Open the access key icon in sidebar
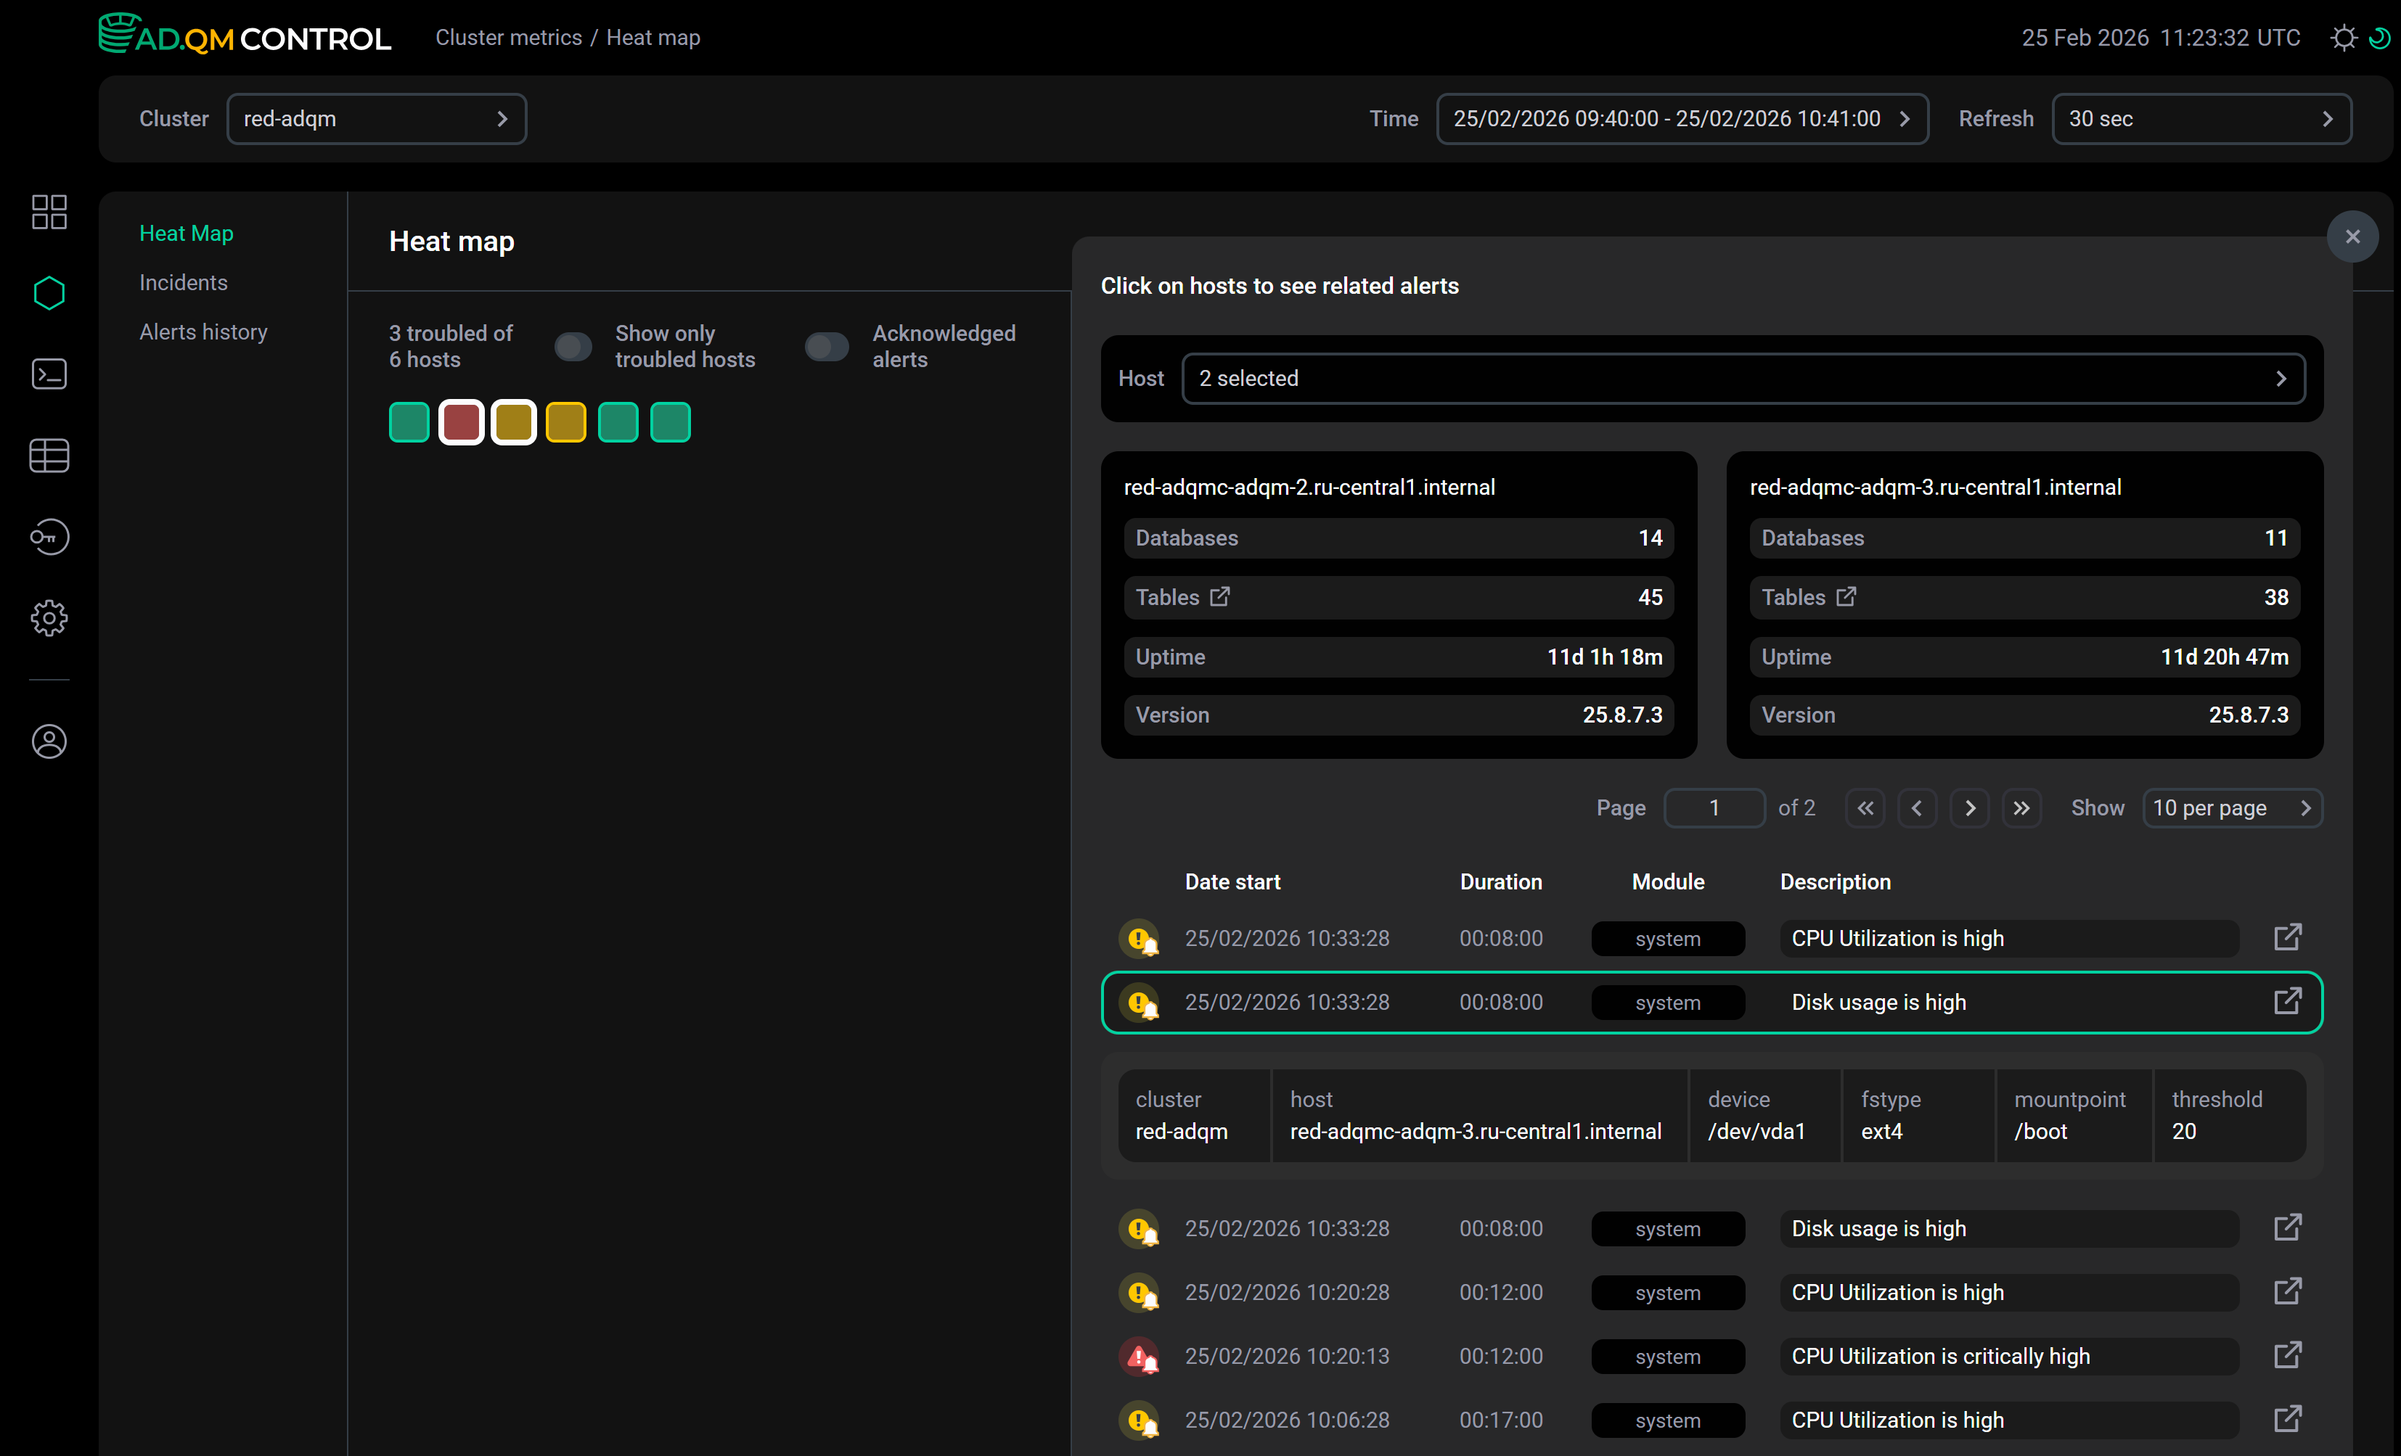 [49, 537]
